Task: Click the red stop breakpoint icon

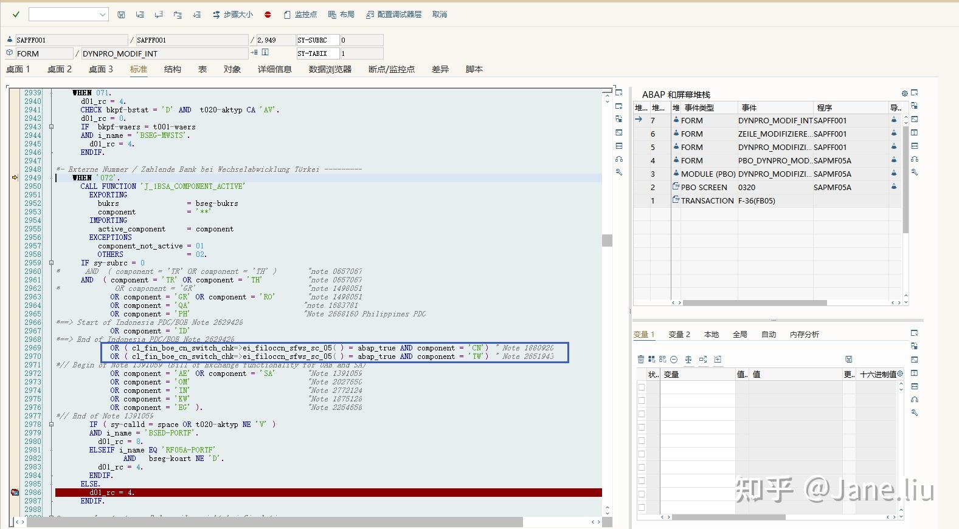Action: click(x=268, y=15)
